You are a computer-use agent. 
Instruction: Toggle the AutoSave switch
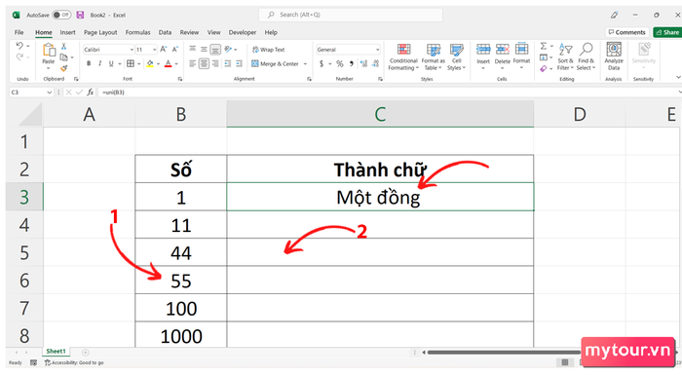pyautogui.click(x=61, y=15)
